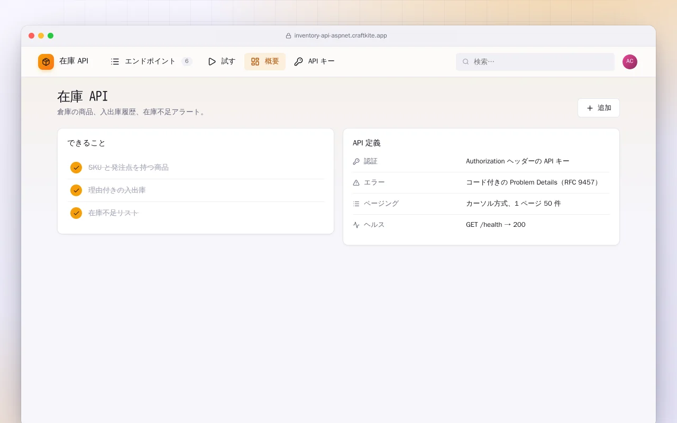Image resolution: width=677 pixels, height=423 pixels.
Task: Click the warning triangle icon beside エラー
Action: point(356,182)
